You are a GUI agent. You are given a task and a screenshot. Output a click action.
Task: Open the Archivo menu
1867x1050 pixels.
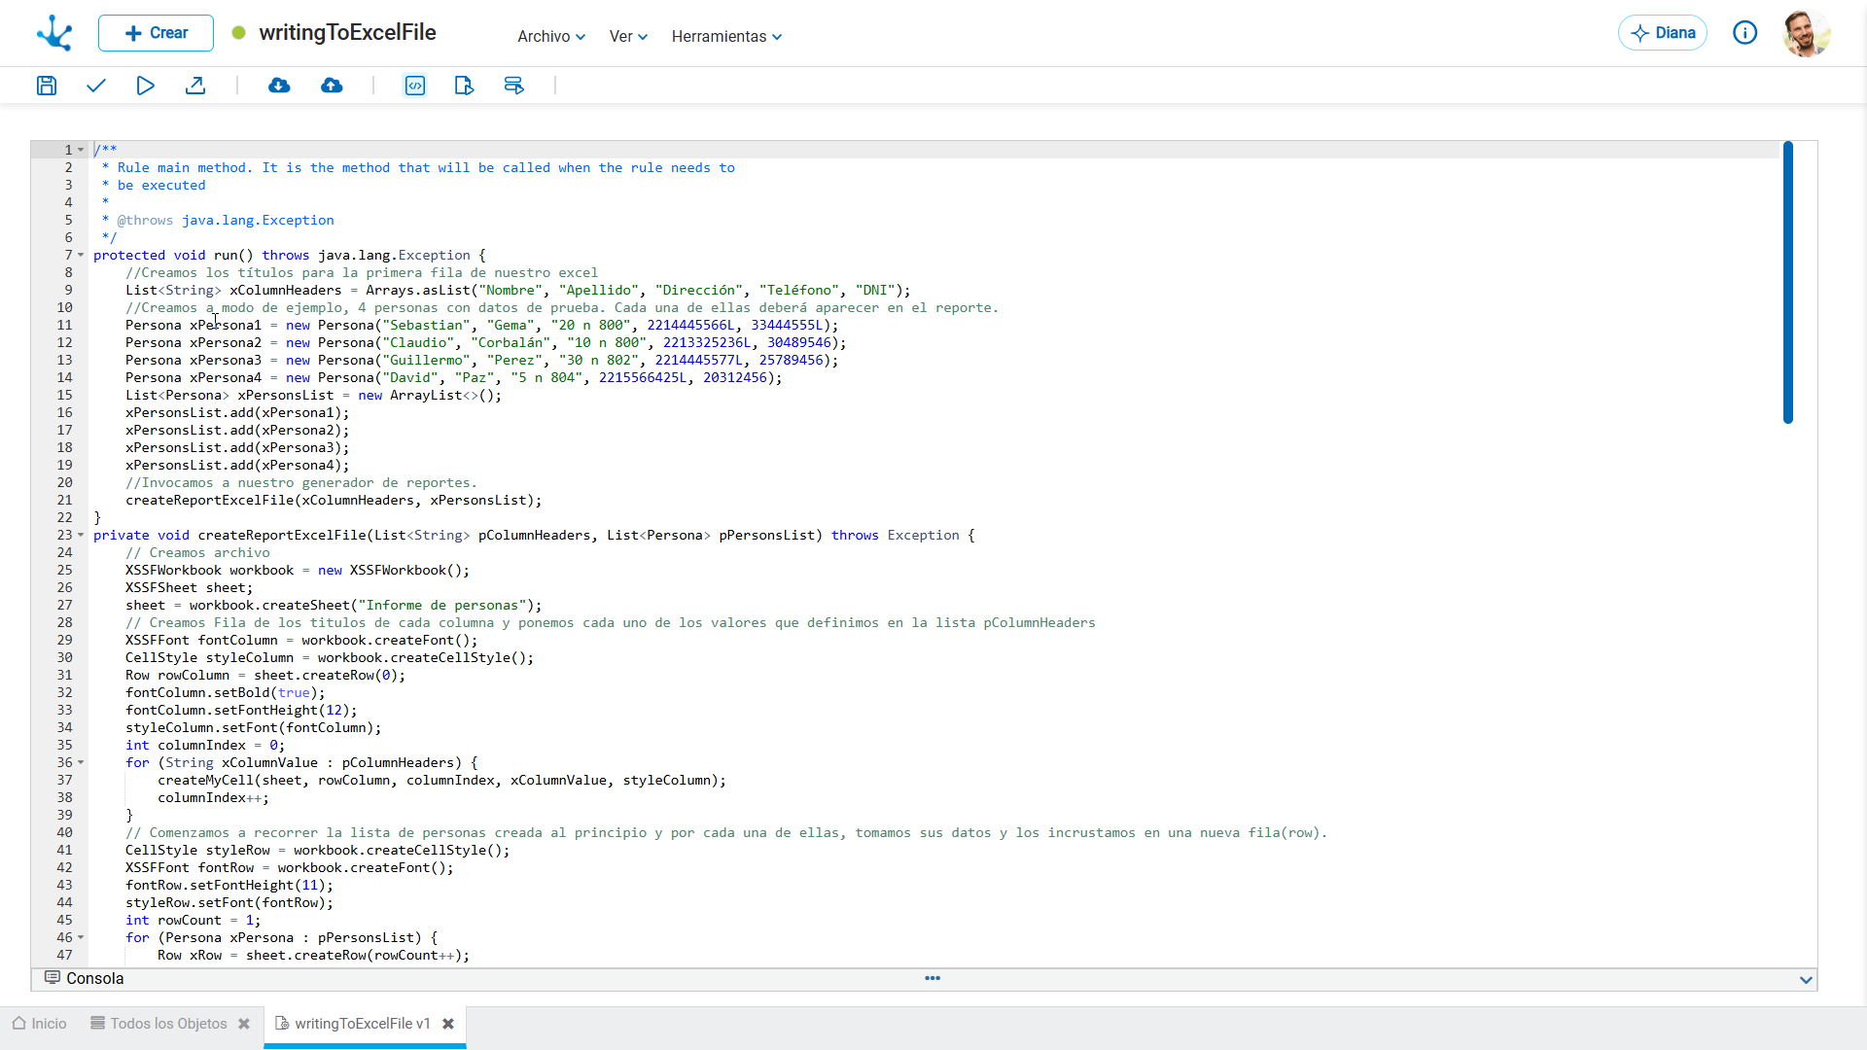point(551,36)
